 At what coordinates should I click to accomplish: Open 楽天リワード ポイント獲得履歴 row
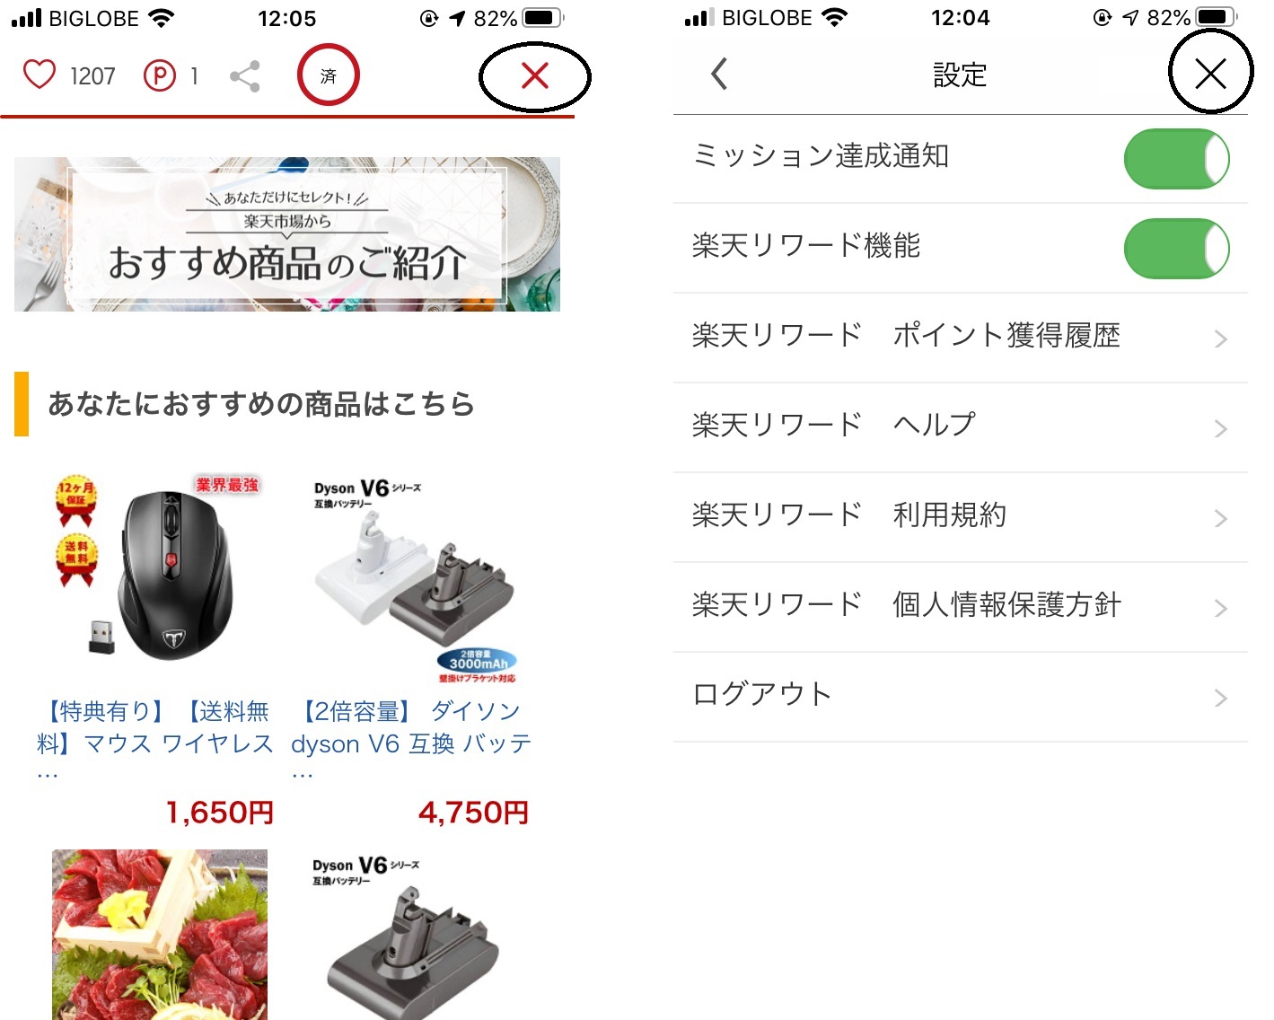pyautogui.click(x=960, y=338)
